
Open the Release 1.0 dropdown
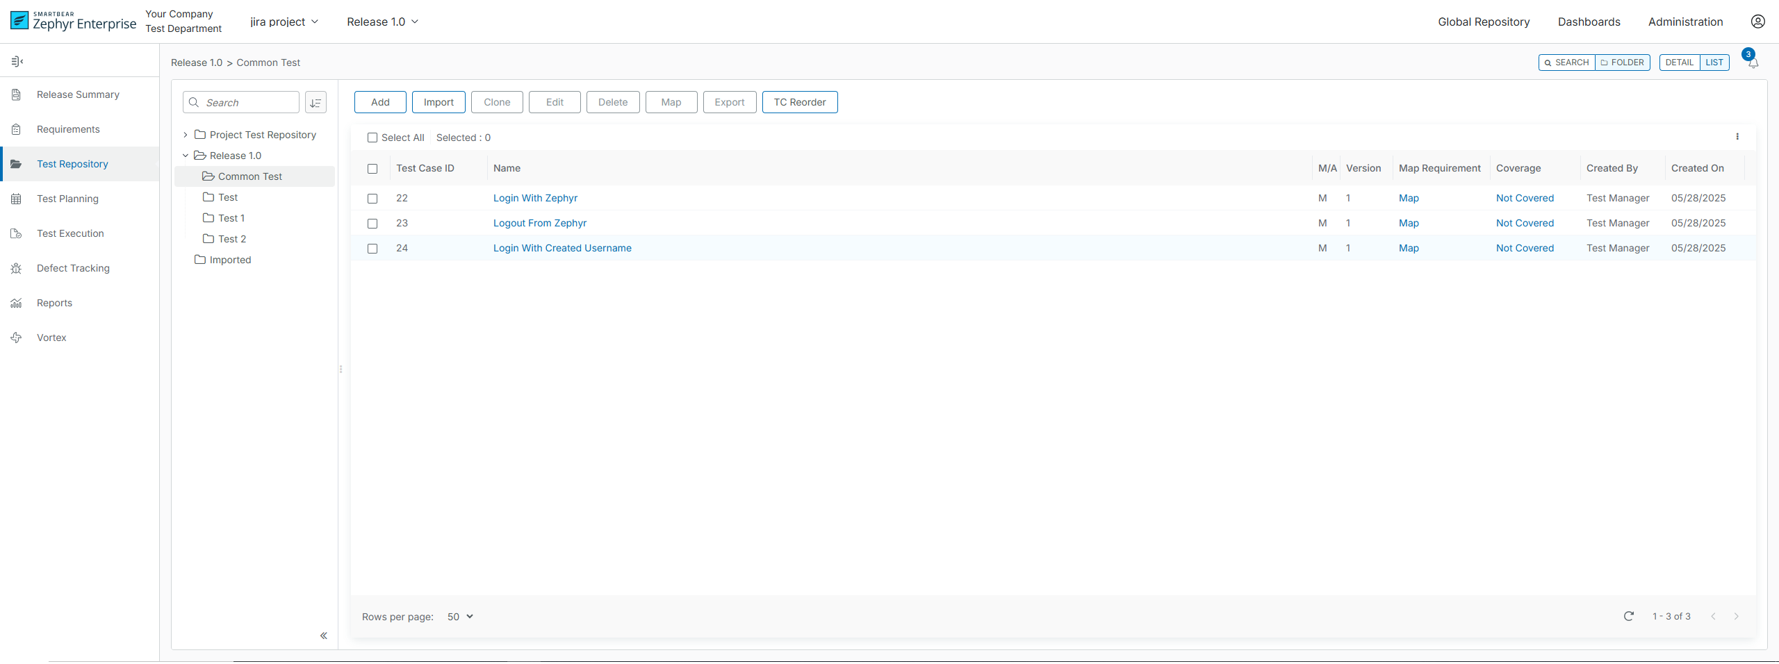[382, 22]
